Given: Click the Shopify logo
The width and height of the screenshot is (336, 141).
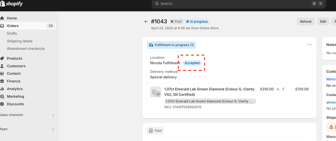Looking at the screenshot, I should (11, 4).
